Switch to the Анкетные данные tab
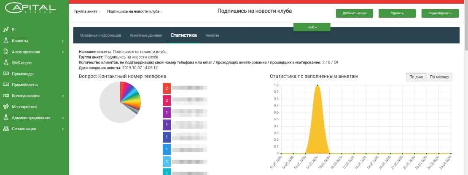468x175 pixels. tap(145, 35)
